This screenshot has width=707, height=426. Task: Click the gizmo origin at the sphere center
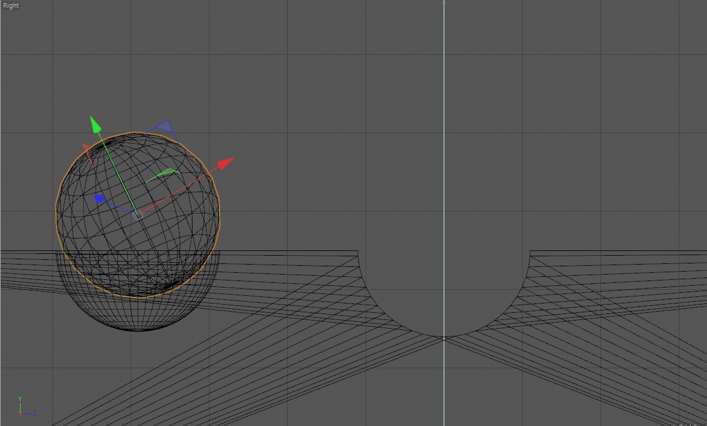pyautogui.click(x=137, y=215)
